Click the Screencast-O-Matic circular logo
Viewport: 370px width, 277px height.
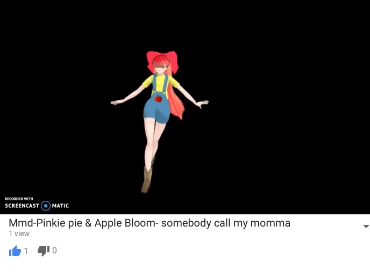[x=46, y=206]
